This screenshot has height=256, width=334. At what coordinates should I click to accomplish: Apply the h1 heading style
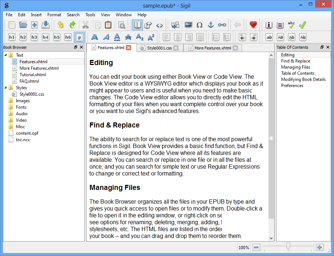[x=12, y=37]
